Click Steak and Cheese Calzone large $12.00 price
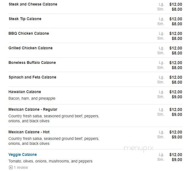The height and width of the screenshot is (171, 188). tap(176, 4)
